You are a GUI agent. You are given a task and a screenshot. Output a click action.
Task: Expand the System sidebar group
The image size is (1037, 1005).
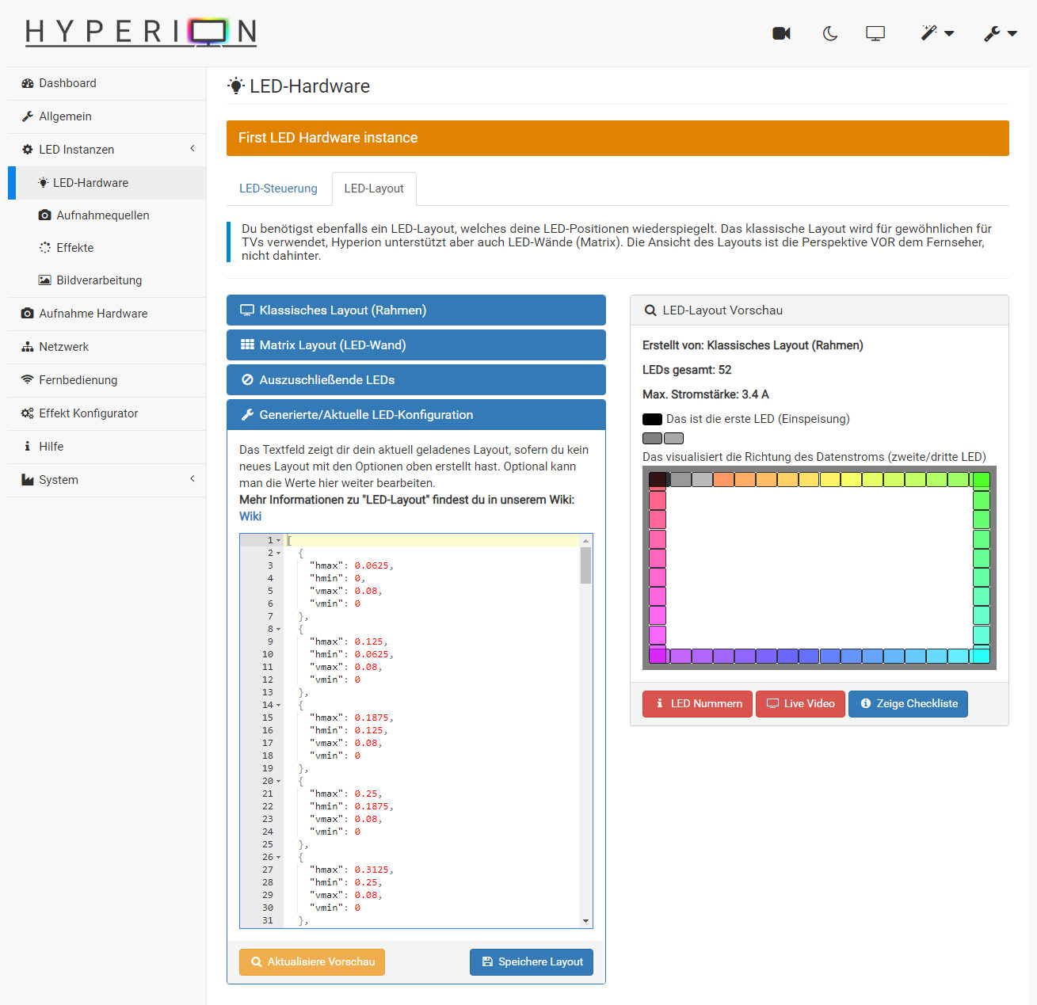[x=107, y=480]
